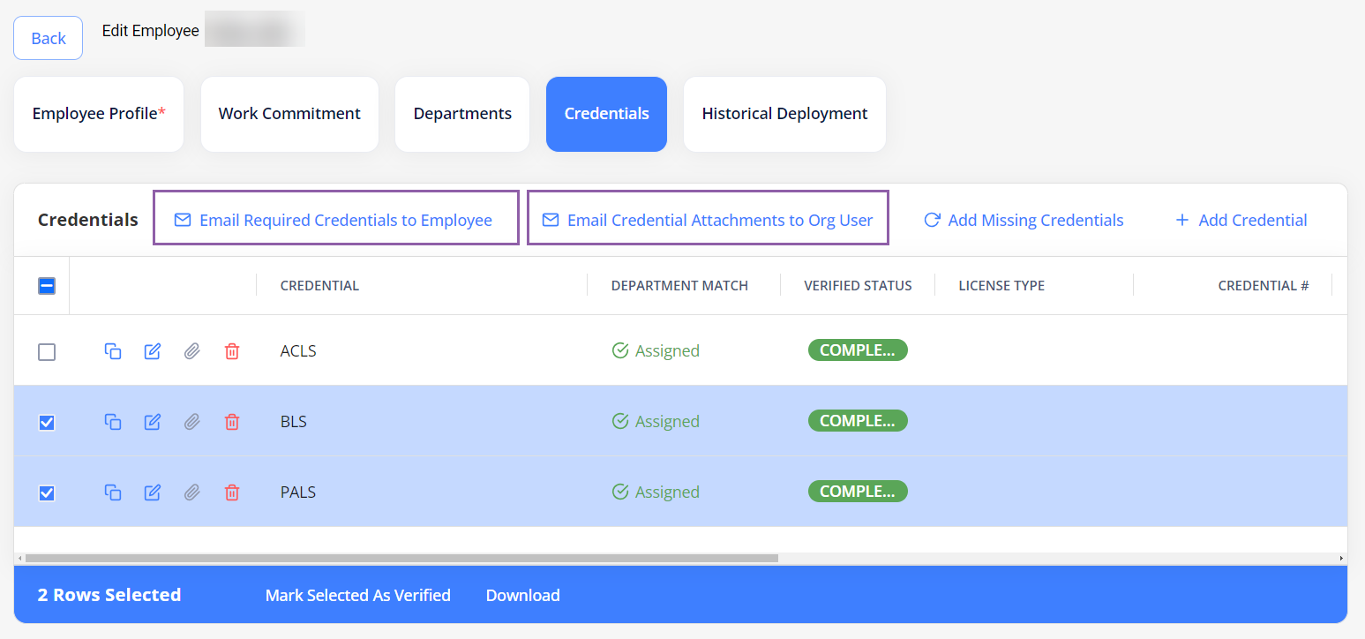Screen dimensions: 1365x639
Task: Click the copy icon in the ACLS row
Action: point(113,351)
